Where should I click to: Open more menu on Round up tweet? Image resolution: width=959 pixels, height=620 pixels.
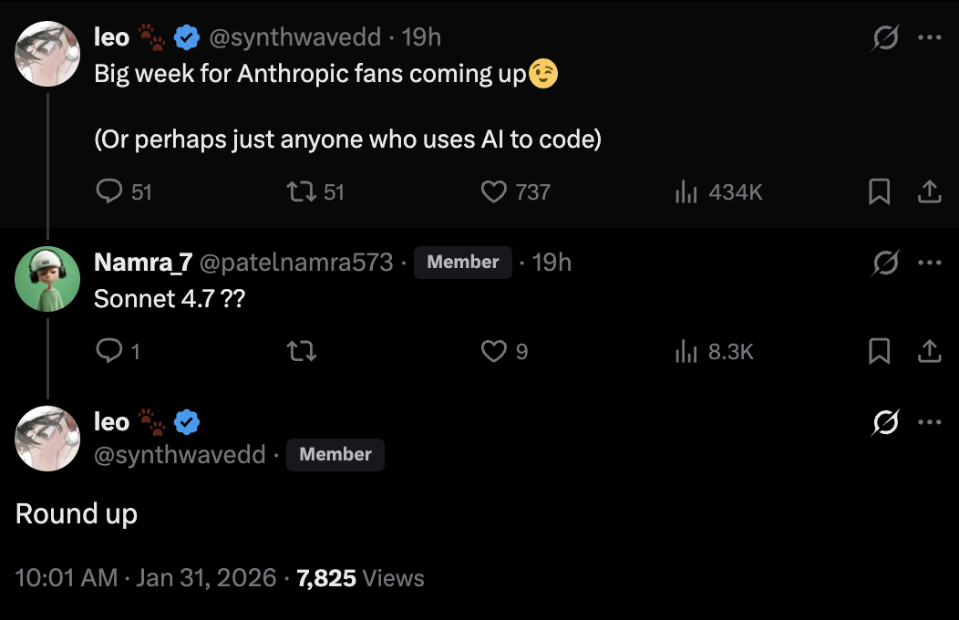pos(929,422)
